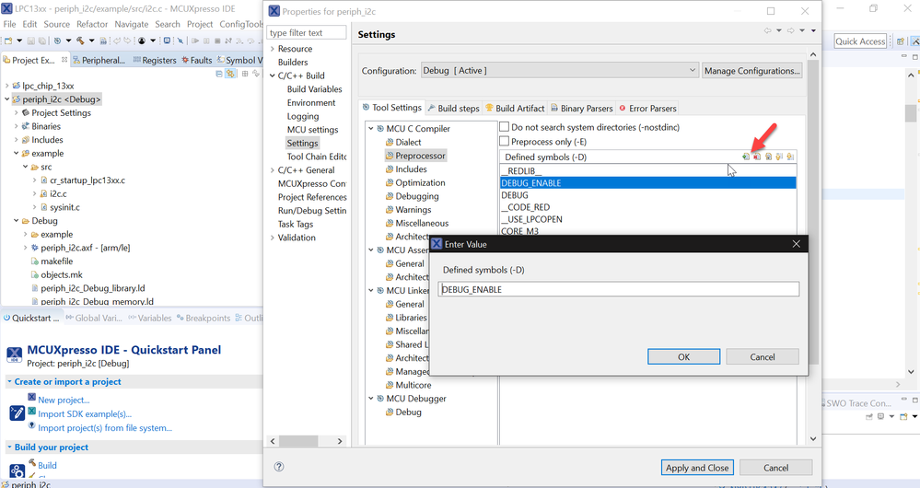Click the Move symbol up icon
Image resolution: width=920 pixels, height=488 pixels.
779,157
